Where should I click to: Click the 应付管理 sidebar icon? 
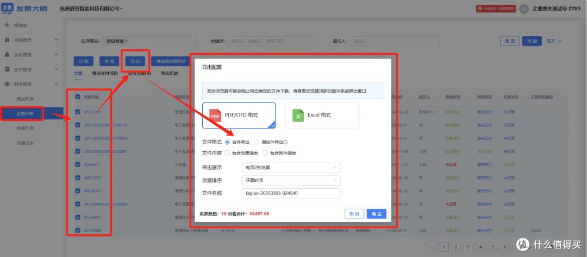7,69
